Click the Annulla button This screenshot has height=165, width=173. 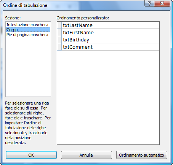click(x=86, y=155)
